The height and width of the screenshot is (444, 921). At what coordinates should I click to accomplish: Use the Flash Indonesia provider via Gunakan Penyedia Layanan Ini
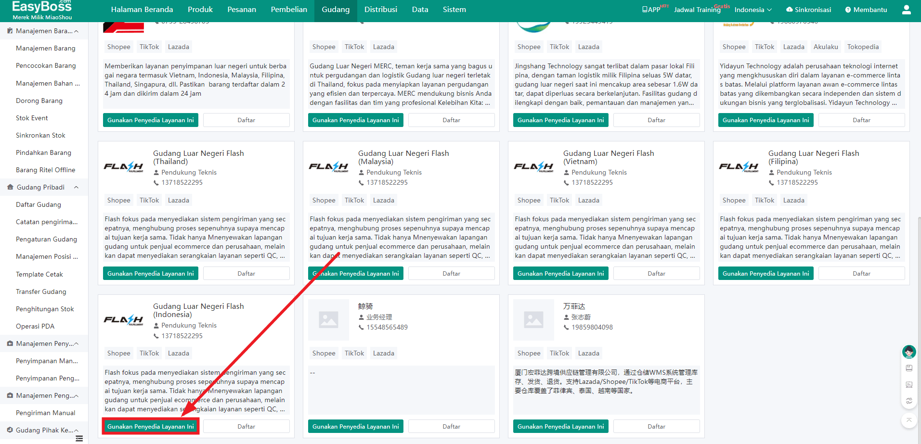click(151, 426)
